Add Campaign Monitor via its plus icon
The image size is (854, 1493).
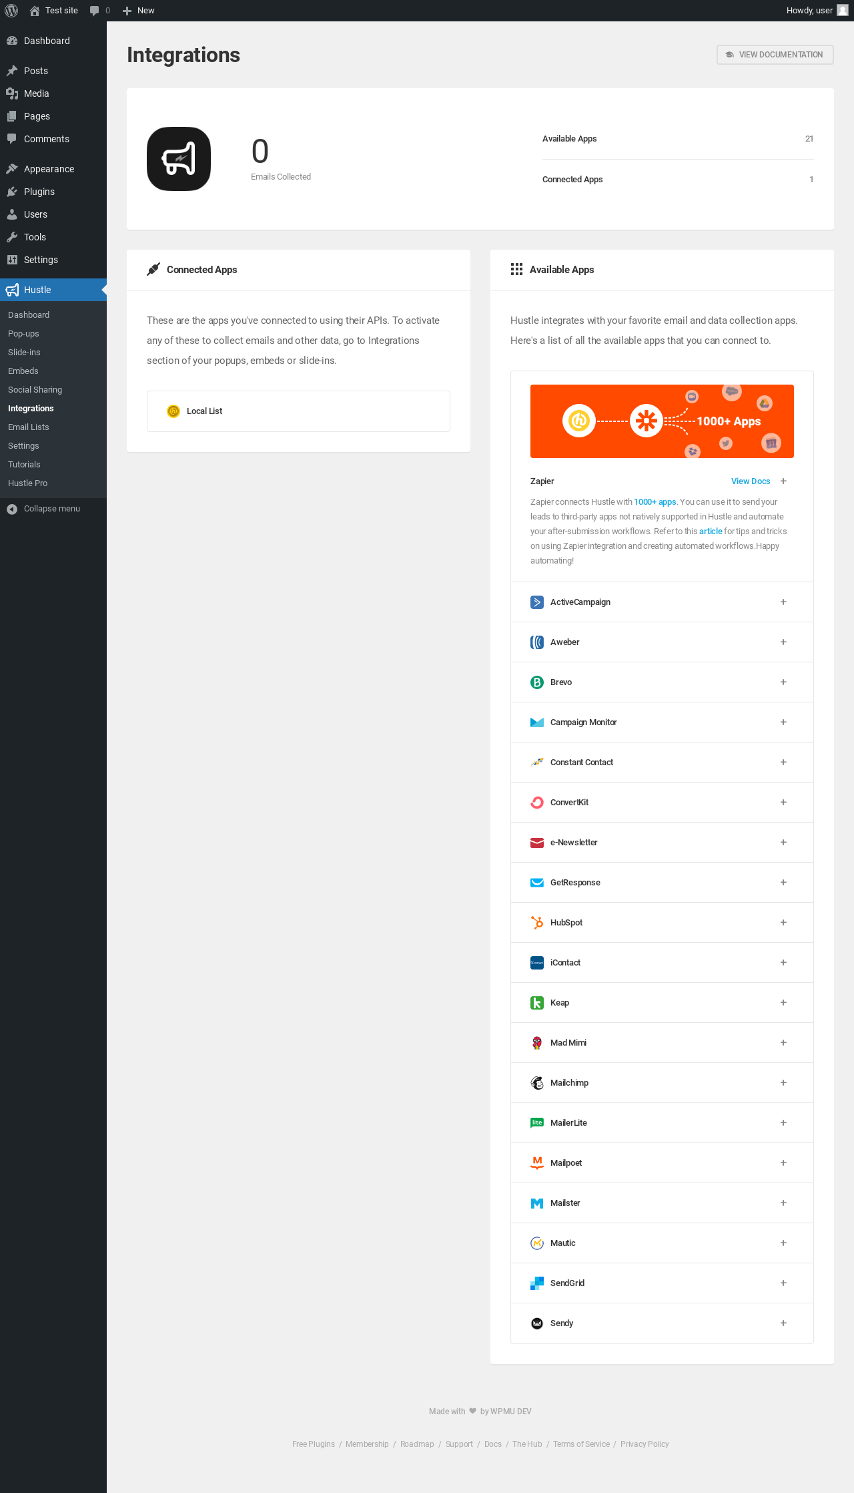[x=783, y=722]
